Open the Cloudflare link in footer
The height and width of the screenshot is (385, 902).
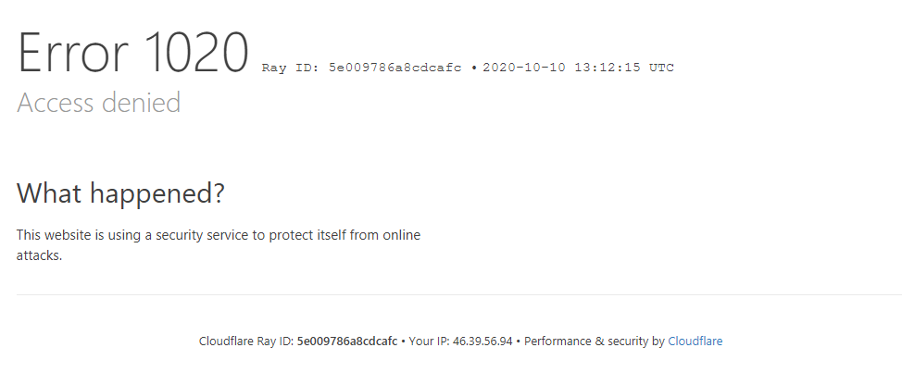[695, 342]
